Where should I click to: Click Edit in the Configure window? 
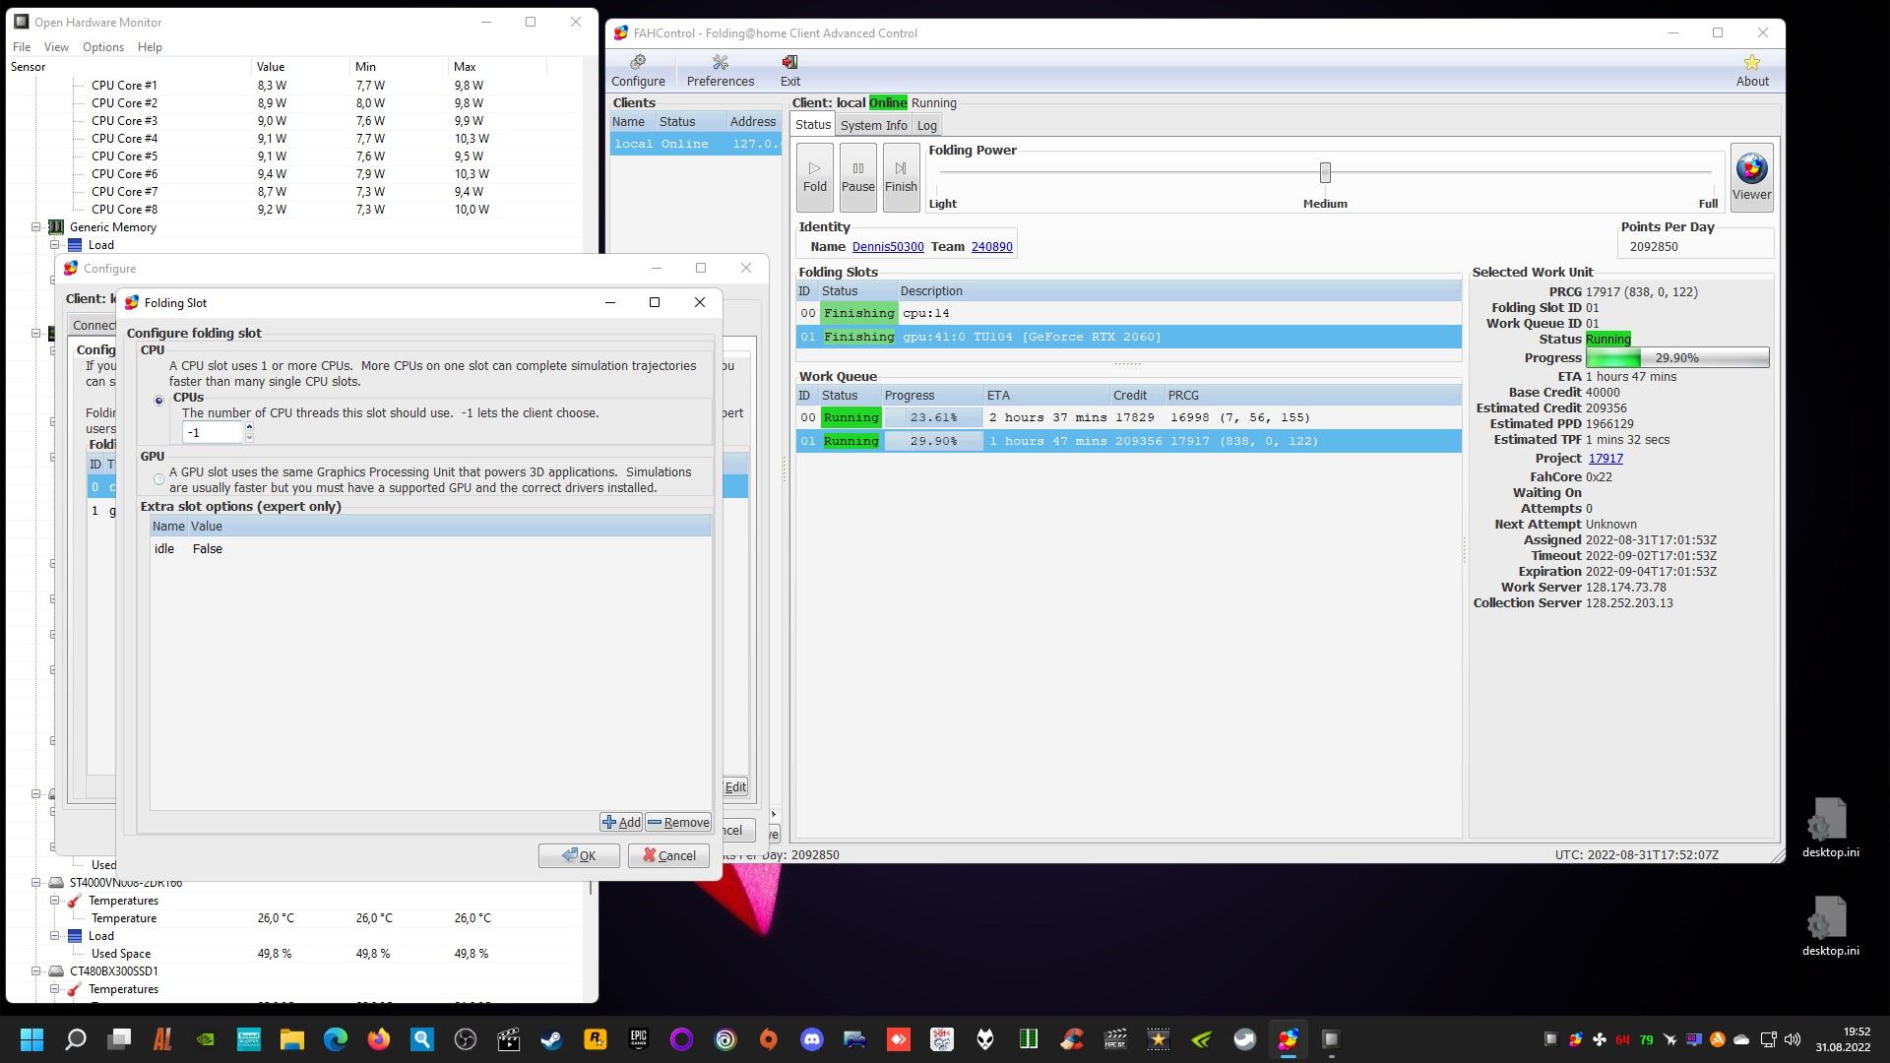pyautogui.click(x=735, y=786)
